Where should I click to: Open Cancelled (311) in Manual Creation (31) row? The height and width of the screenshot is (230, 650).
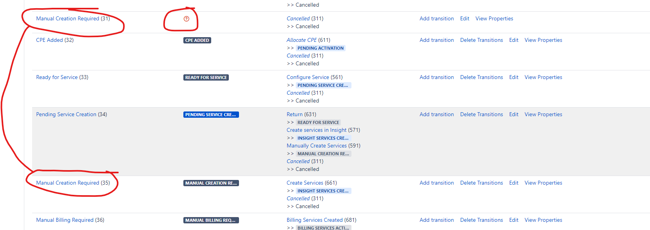click(298, 18)
